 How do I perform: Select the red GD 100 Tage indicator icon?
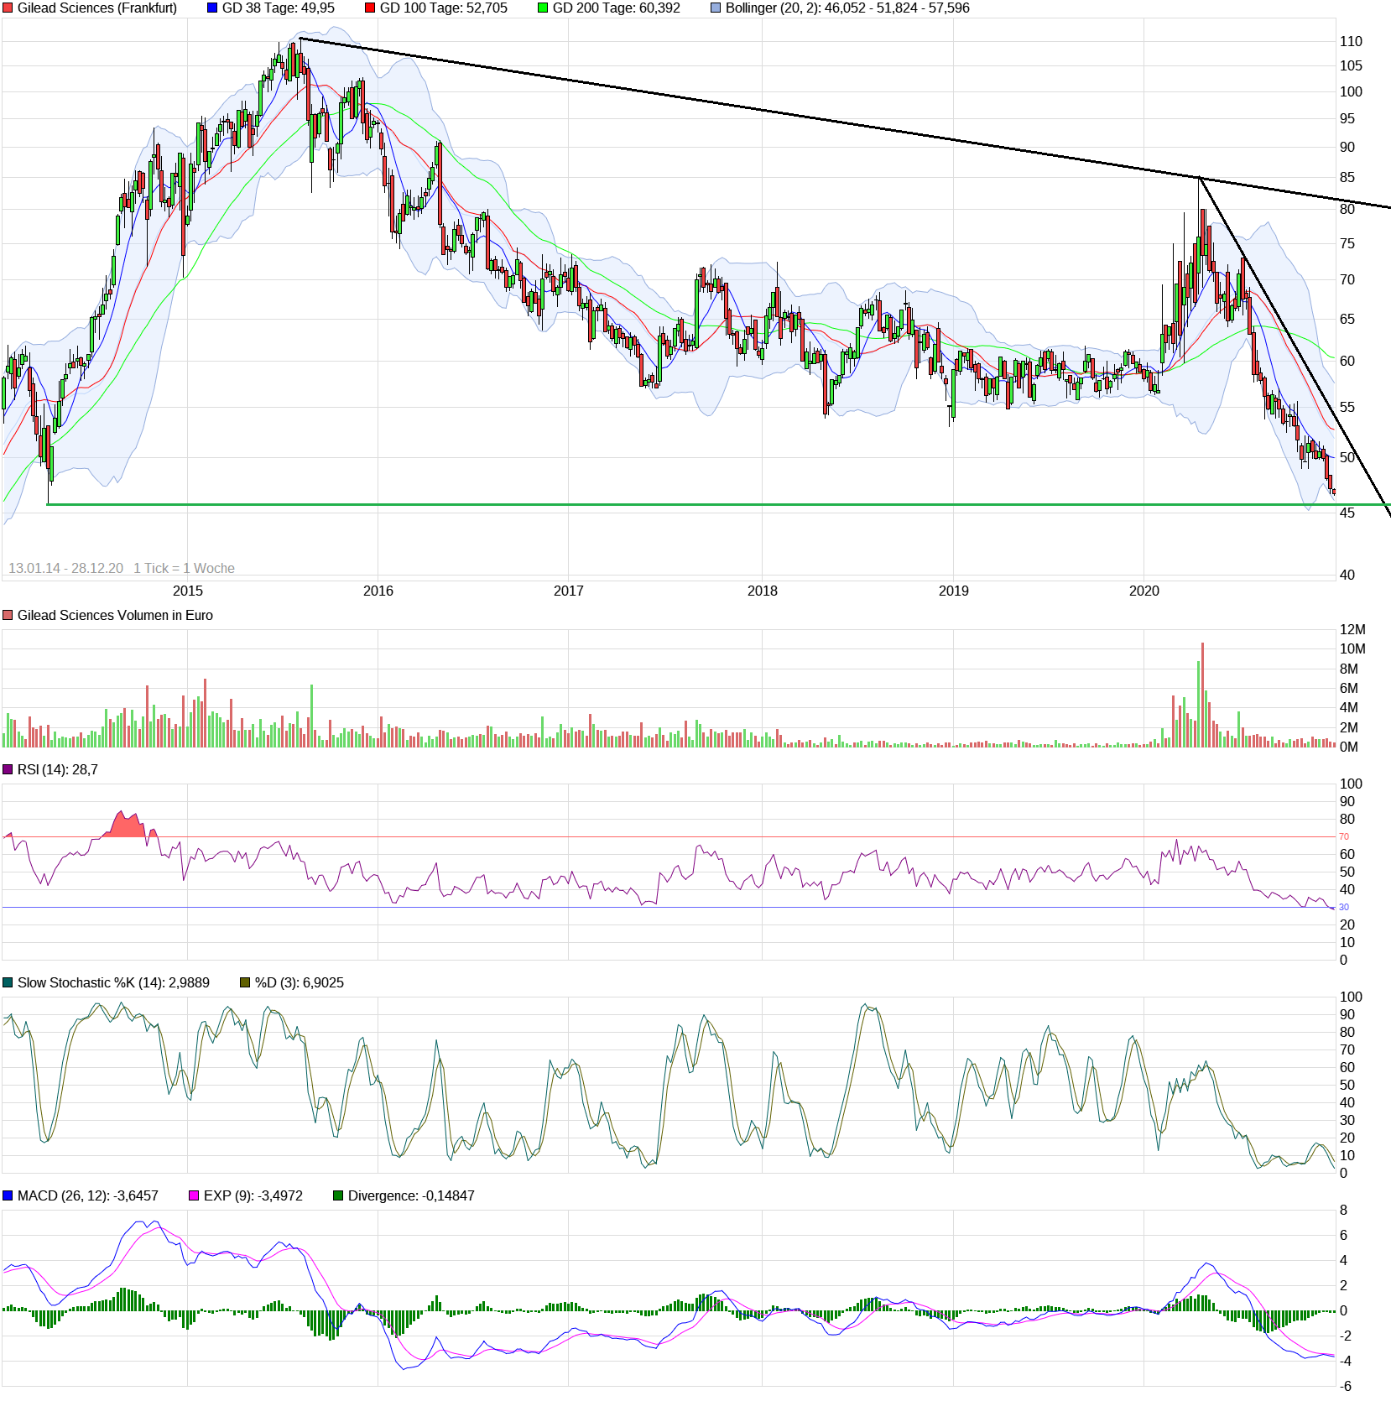pos(372,8)
